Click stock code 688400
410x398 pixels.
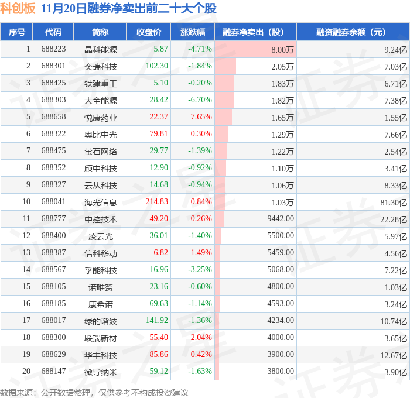[x=53, y=236]
